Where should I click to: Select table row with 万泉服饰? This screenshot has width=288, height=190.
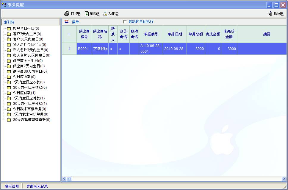pos(100,49)
